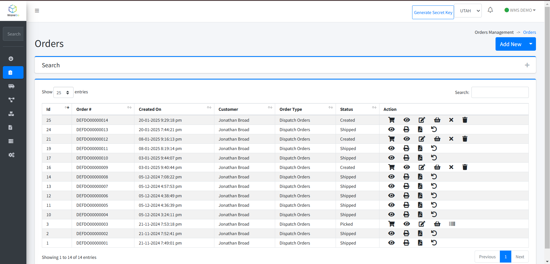Edit order DEFDO00000009 with pencil icon
This screenshot has height=264, width=550.
coord(422,167)
